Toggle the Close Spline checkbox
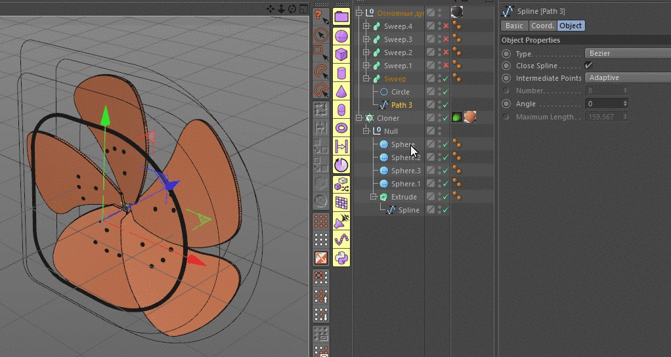Screen dimensions: 671x357 pos(588,66)
